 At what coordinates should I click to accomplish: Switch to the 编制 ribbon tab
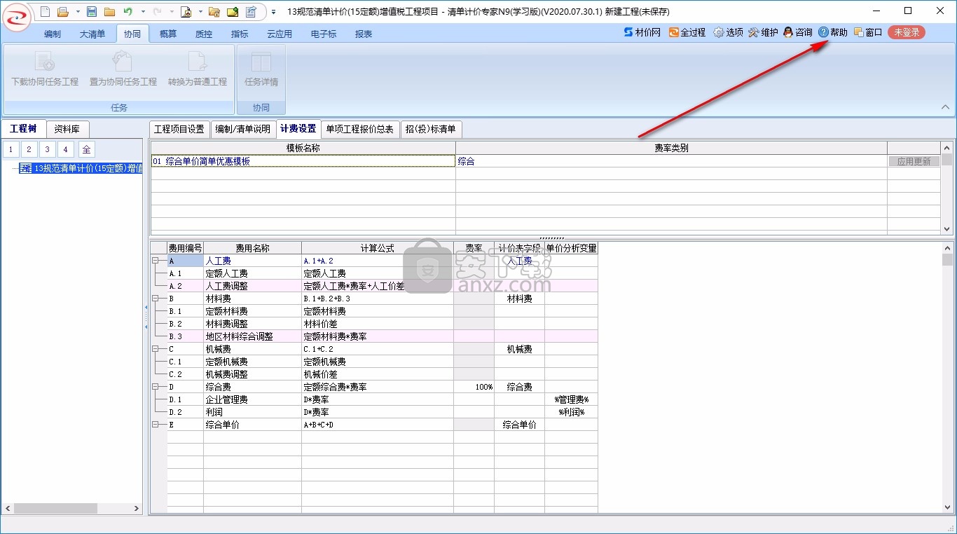coord(53,34)
